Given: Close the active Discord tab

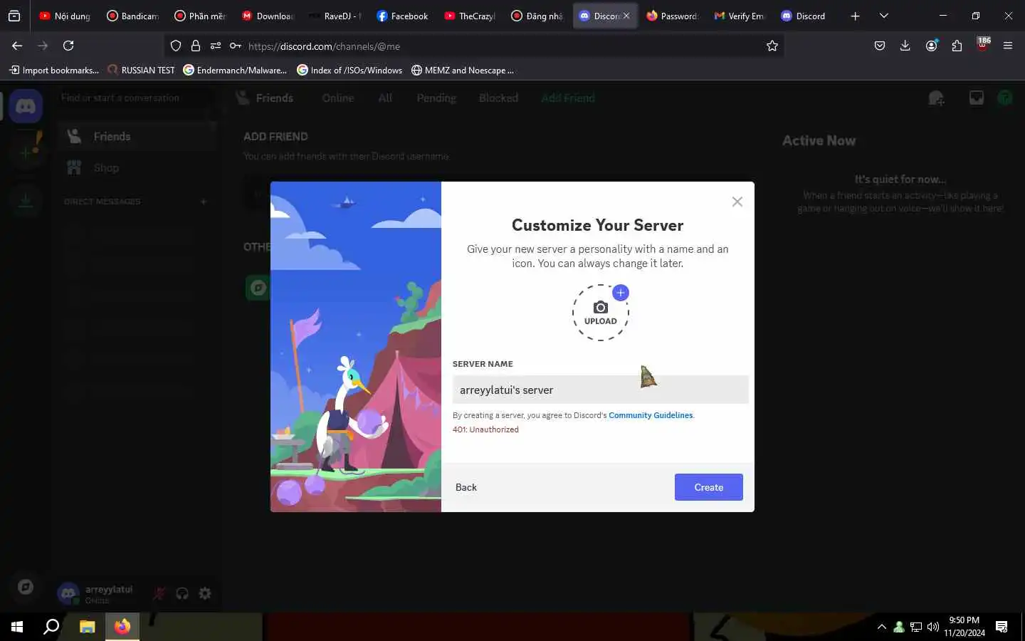Looking at the screenshot, I should [x=626, y=16].
